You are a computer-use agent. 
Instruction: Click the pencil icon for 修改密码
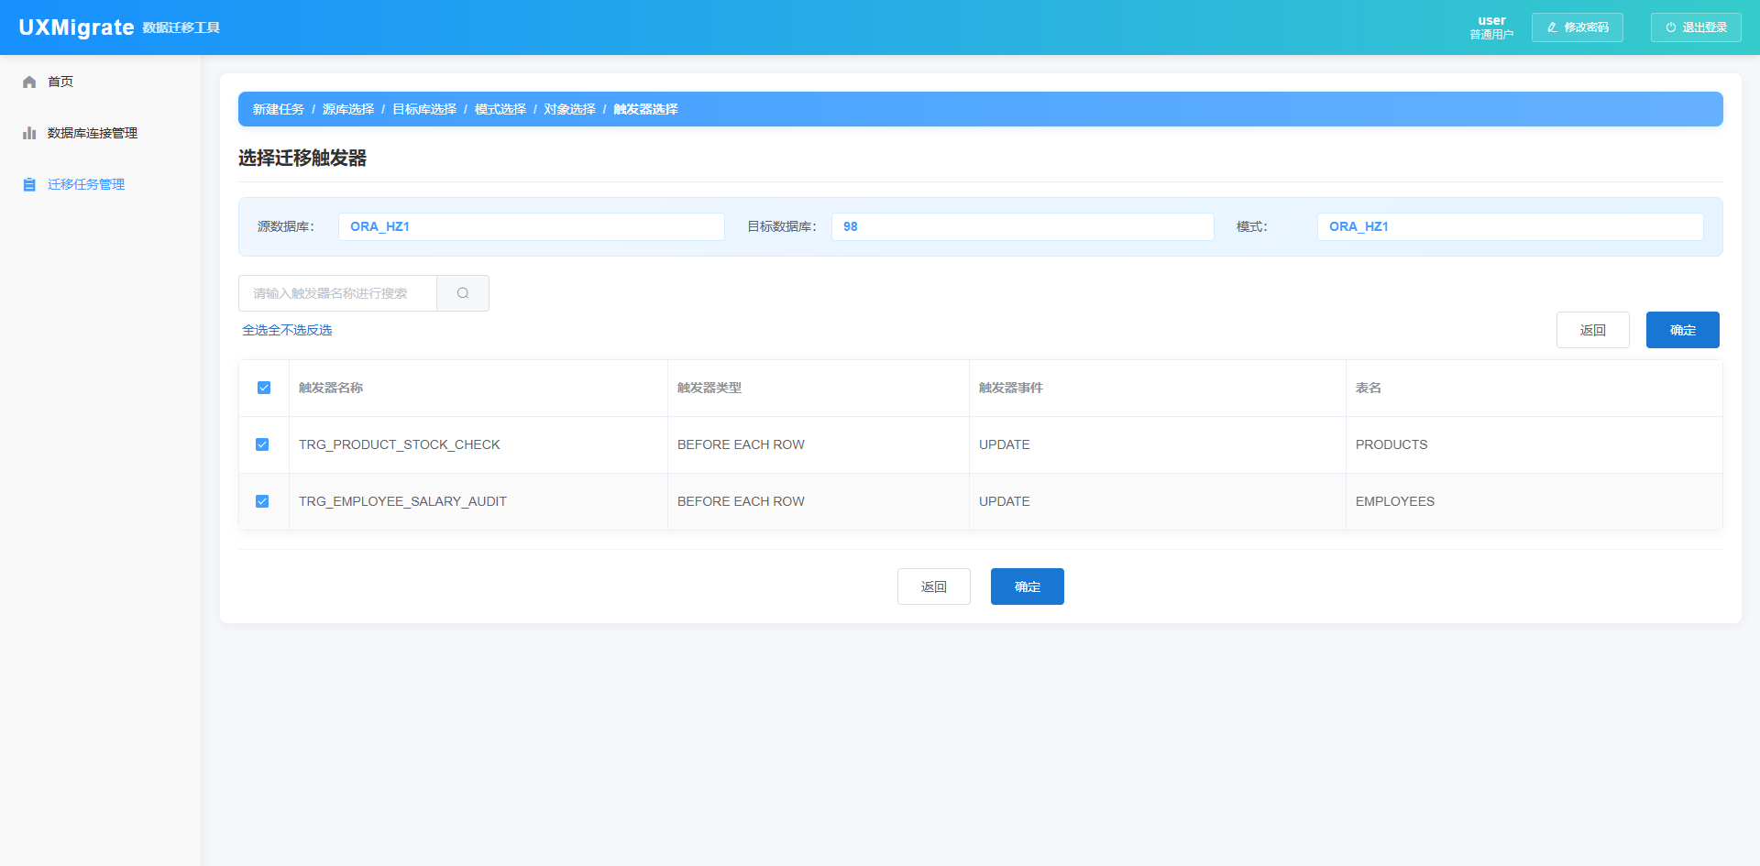click(1552, 27)
